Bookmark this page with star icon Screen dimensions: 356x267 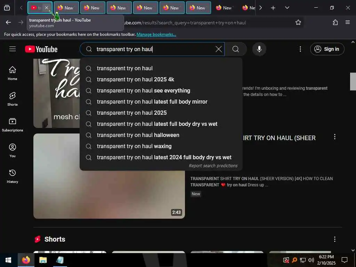(298, 23)
